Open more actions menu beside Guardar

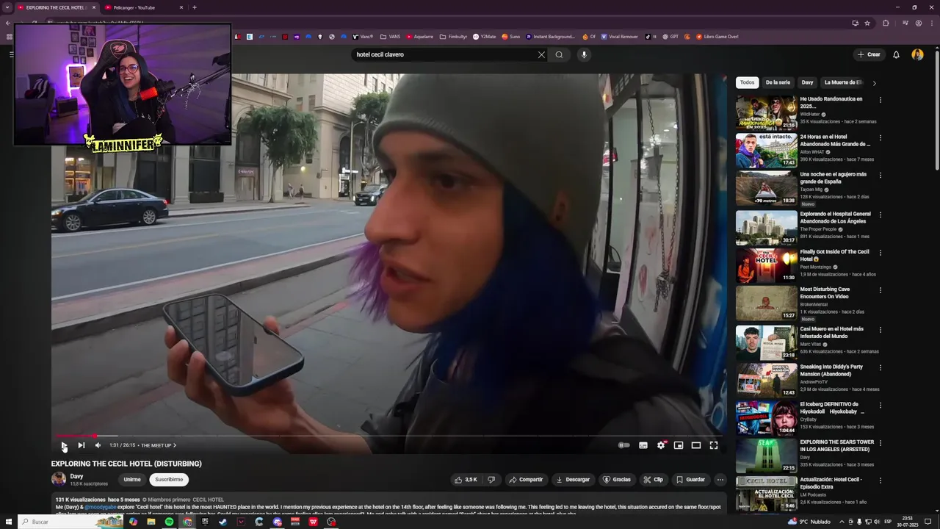coord(720,480)
